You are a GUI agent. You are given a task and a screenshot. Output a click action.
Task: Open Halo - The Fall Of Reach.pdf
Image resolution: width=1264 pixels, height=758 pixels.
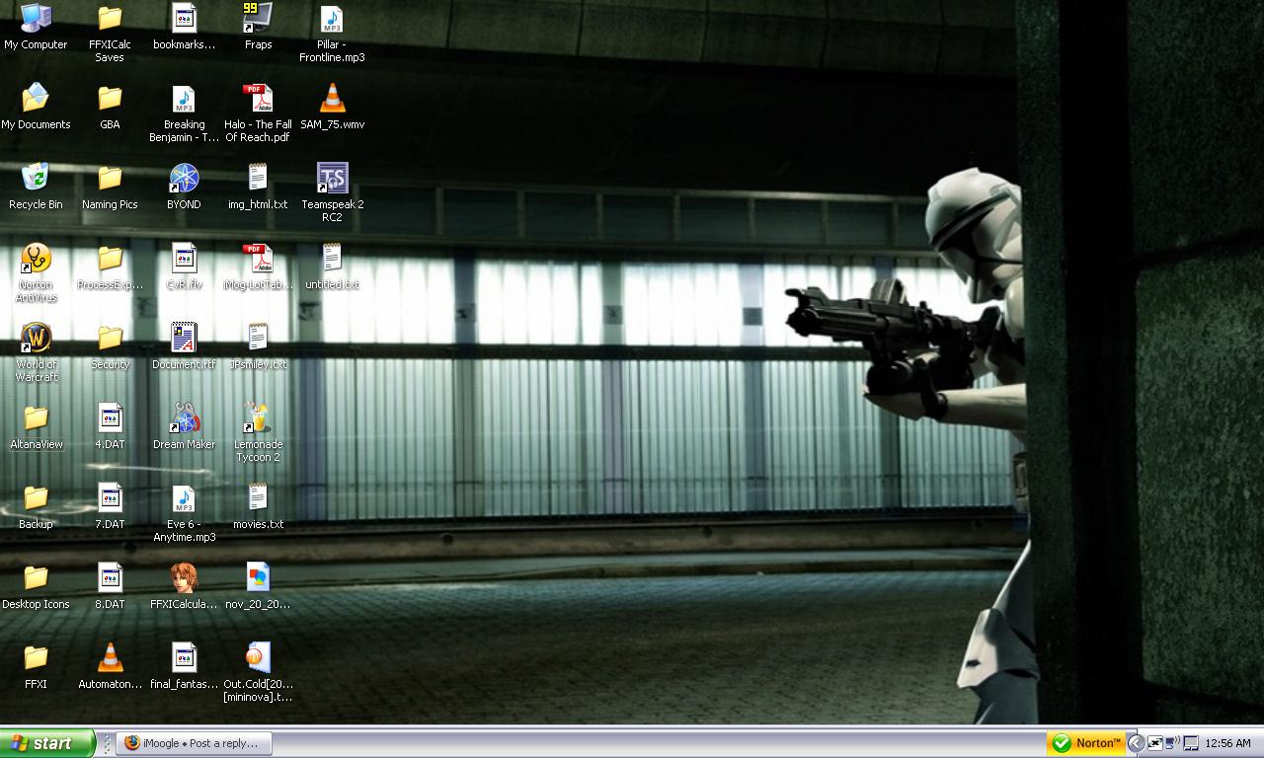pyautogui.click(x=257, y=99)
